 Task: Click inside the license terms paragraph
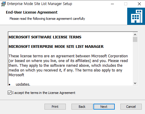pyautogui.click(x=68, y=65)
